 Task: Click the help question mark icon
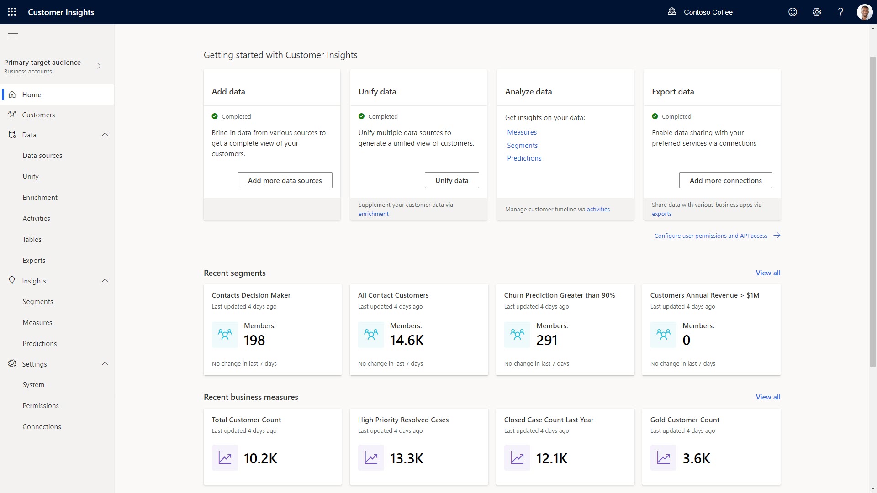pyautogui.click(x=840, y=12)
